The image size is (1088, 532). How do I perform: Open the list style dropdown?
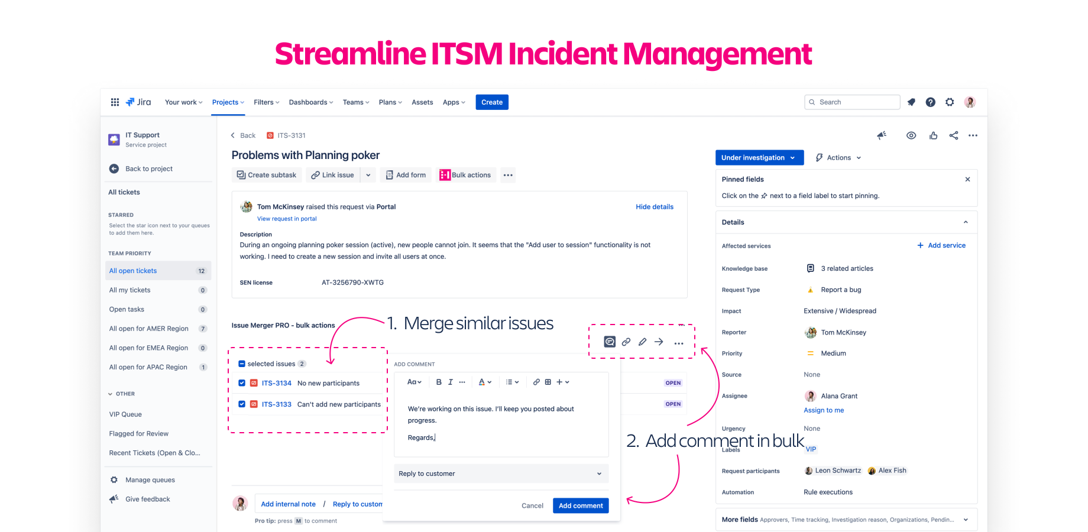coord(512,382)
